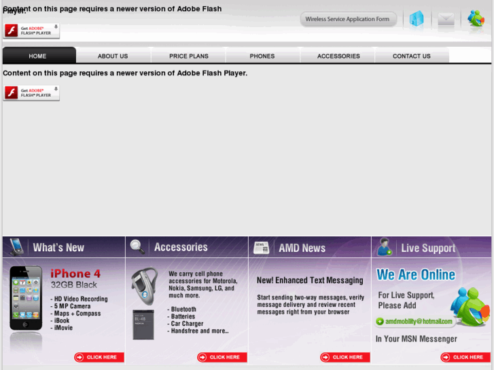Open the Wireless Service Application Form button
Viewport: 494px width, 370px height.
click(348, 19)
